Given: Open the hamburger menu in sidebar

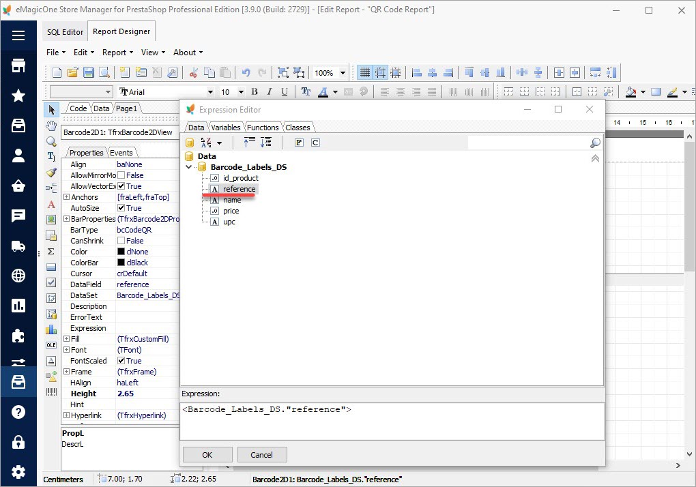Looking at the screenshot, I should (18, 35).
